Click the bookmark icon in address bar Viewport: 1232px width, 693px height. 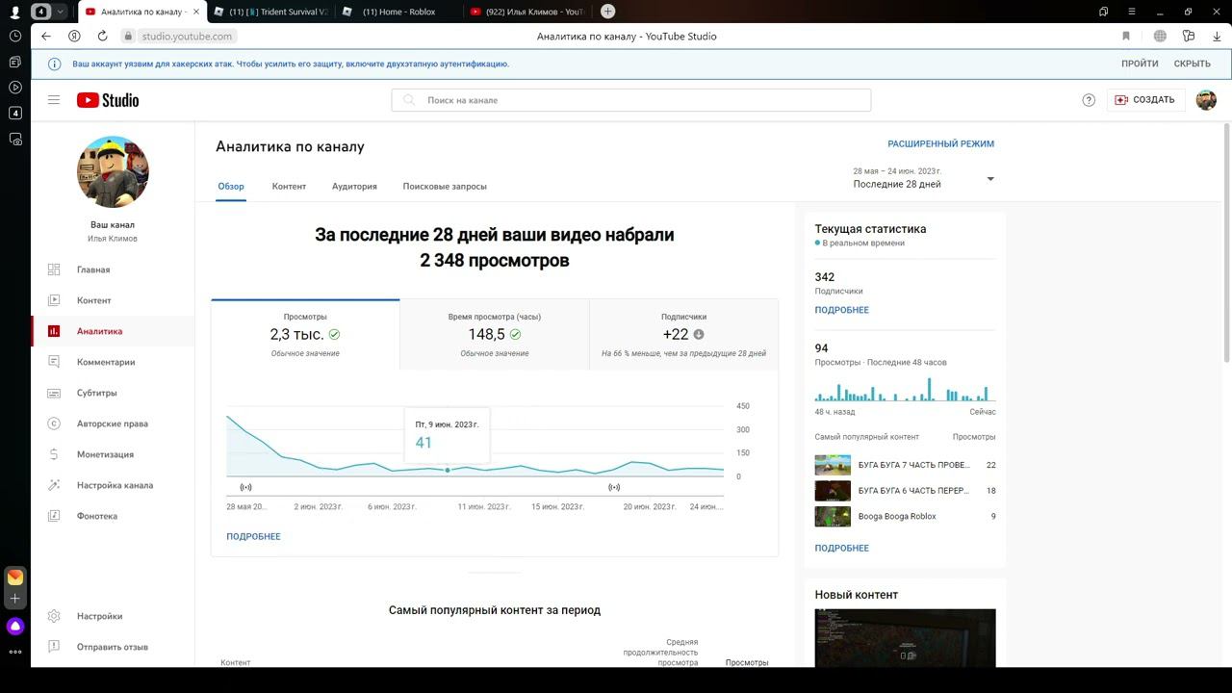1126,36
